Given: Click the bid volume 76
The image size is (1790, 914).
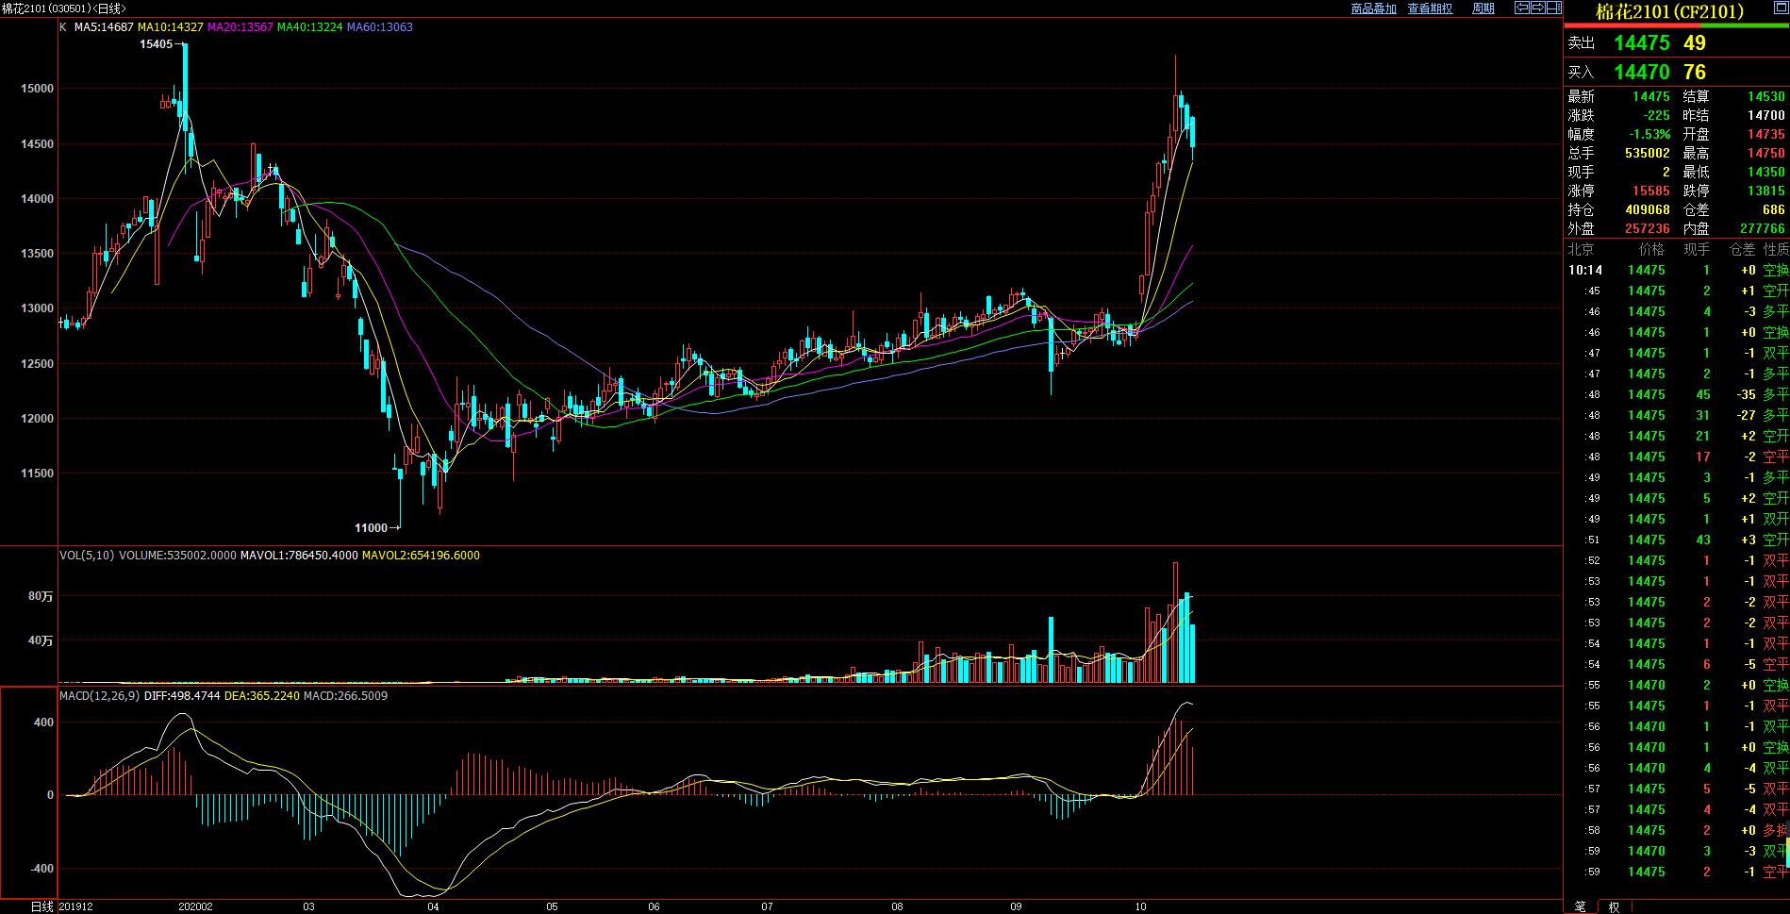Looking at the screenshot, I should (1695, 72).
